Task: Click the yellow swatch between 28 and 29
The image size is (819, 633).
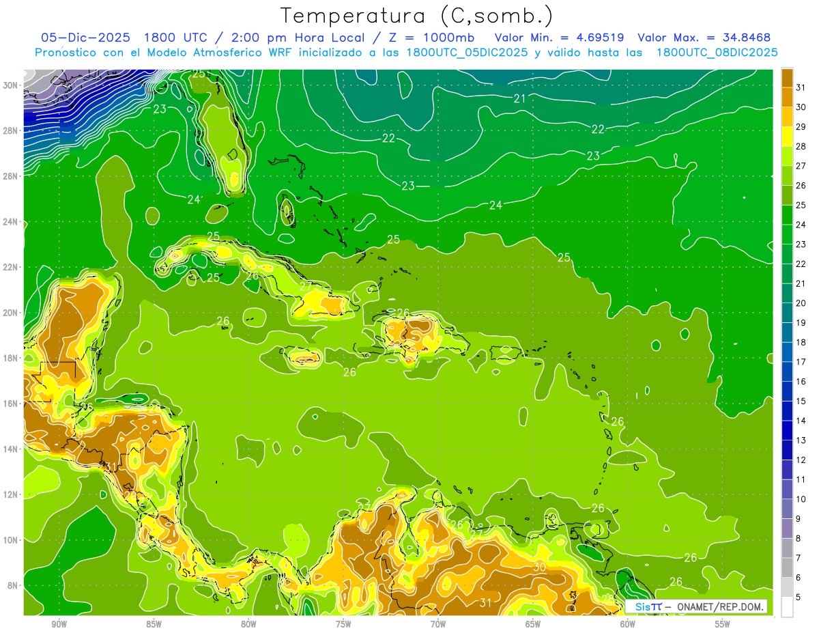Action: coord(787,137)
